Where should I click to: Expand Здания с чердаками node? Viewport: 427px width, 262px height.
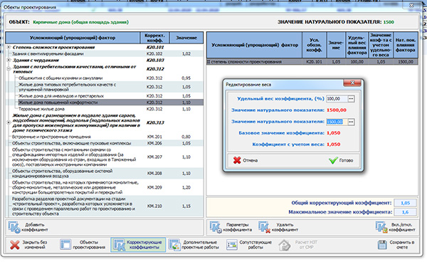pyautogui.click(x=9, y=60)
